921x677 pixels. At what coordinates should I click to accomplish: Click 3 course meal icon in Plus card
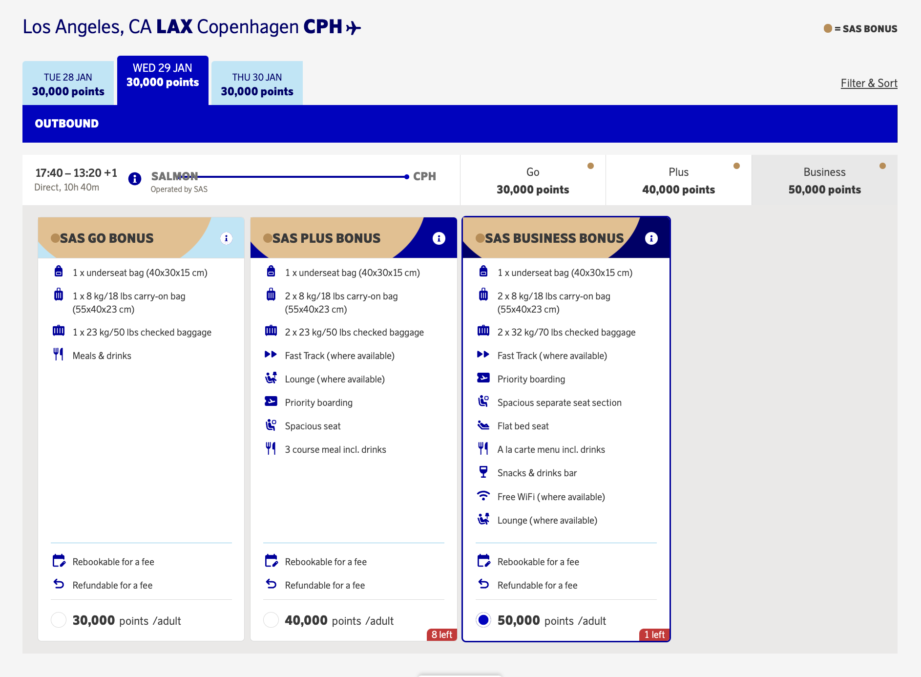[x=271, y=448]
